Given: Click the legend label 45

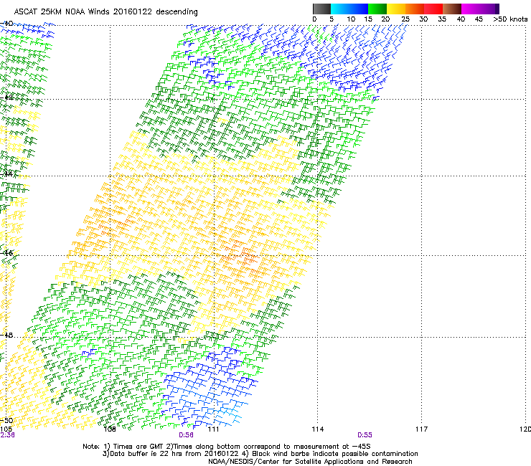Looking at the screenshot, I should [479, 19].
